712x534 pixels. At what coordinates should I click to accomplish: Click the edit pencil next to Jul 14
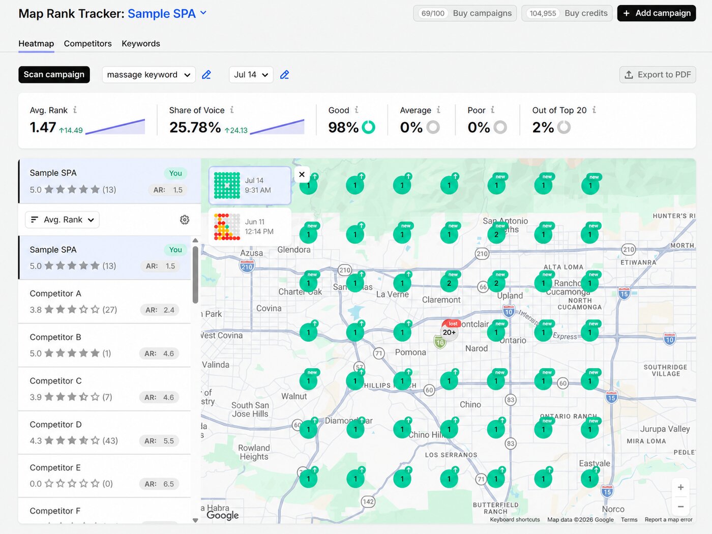285,75
